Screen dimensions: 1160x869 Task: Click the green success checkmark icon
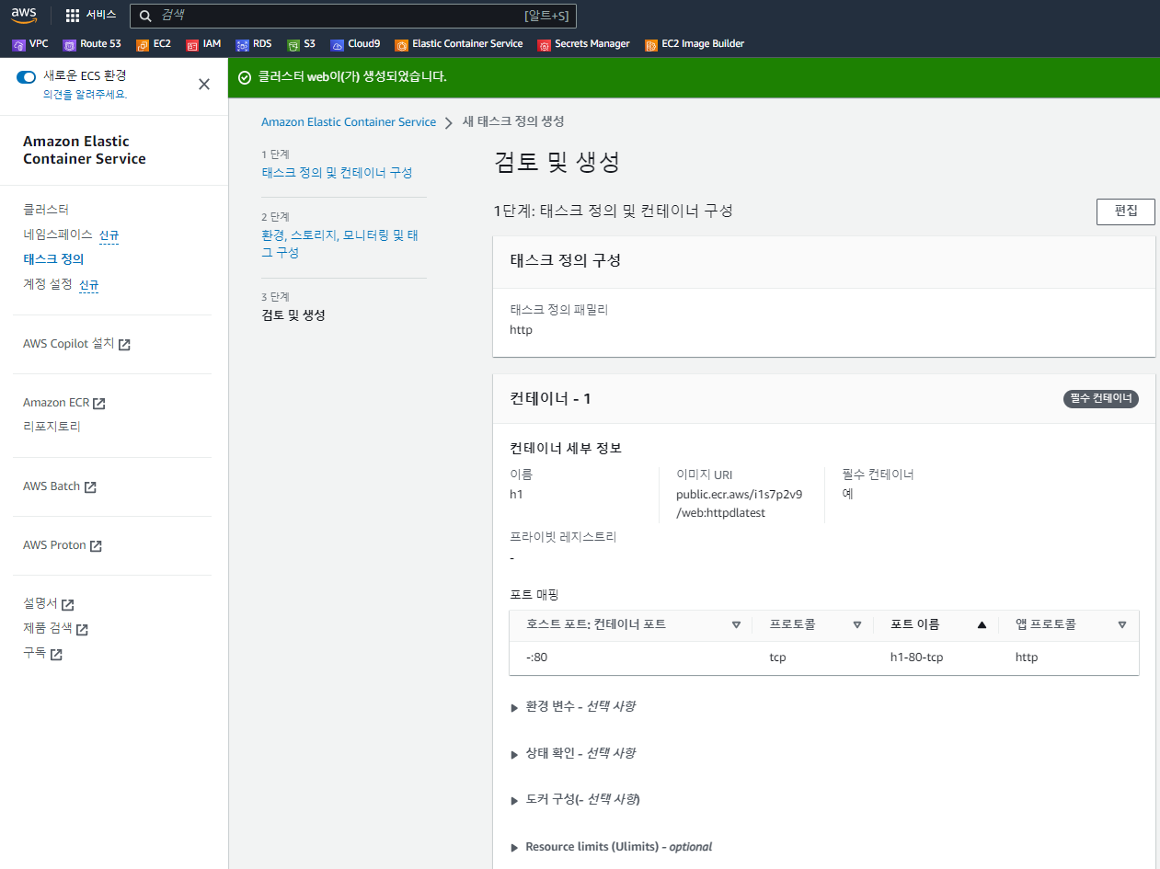click(x=245, y=77)
